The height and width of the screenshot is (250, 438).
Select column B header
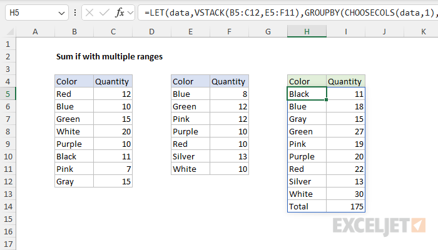coord(74,31)
